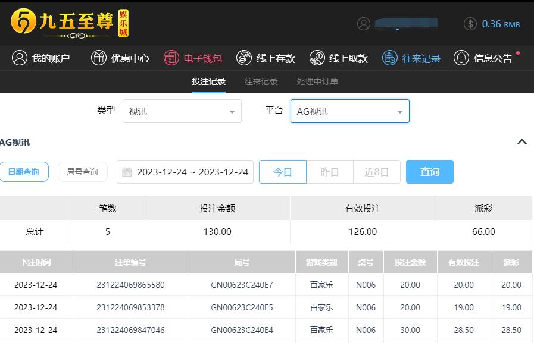The image size is (534, 343).
Task: Open the 平台 dropdown showing AG视讯
Action: coord(350,111)
